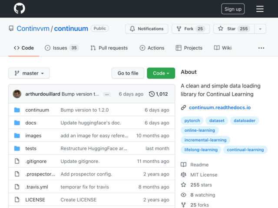Click the link chain icon beside readthedocs URL

[183, 107]
